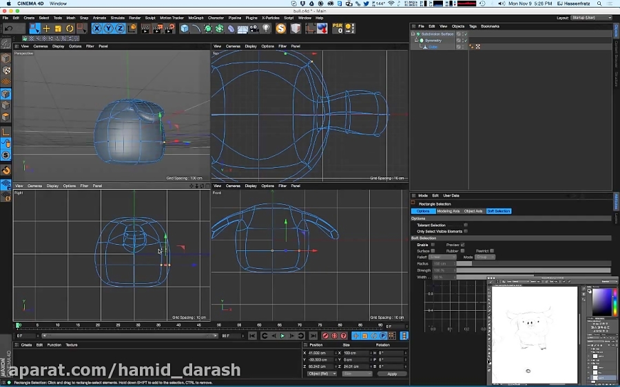Click the X position input field
The width and height of the screenshot is (620, 387).
321,353
